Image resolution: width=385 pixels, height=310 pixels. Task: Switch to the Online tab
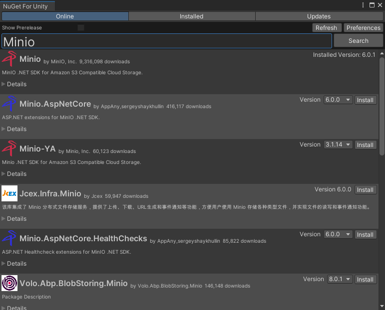65,16
